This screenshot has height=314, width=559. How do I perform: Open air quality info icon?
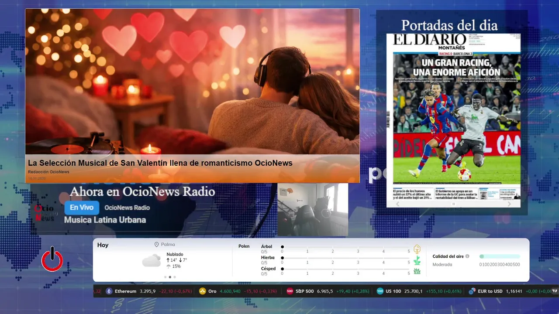pos(467,256)
